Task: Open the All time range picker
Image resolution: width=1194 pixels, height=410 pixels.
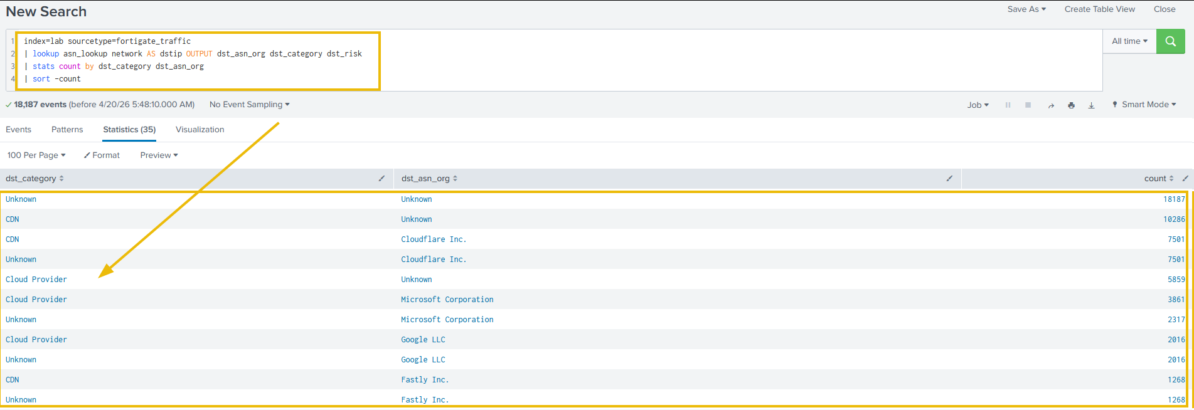Action: point(1129,41)
